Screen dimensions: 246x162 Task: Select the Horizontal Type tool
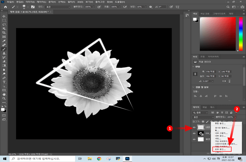tap(4, 82)
